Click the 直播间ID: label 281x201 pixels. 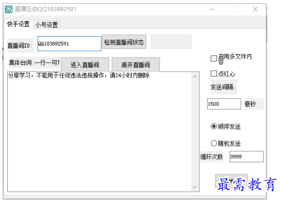click(x=20, y=46)
